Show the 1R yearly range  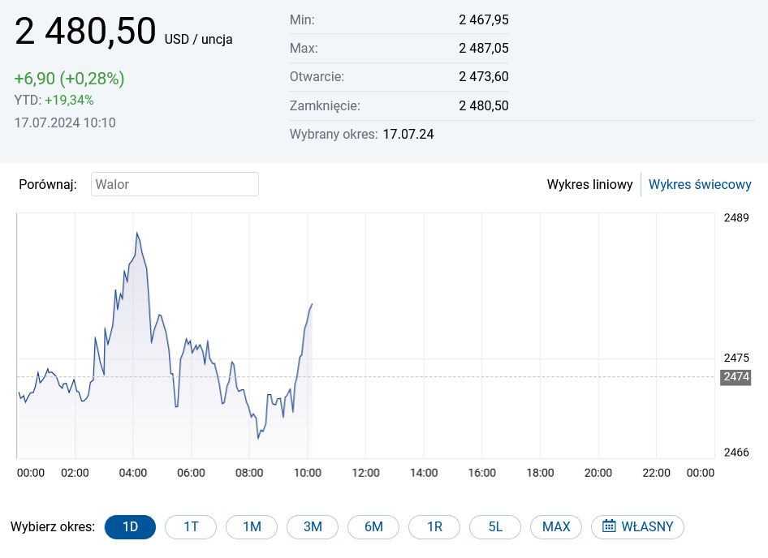pyautogui.click(x=434, y=526)
